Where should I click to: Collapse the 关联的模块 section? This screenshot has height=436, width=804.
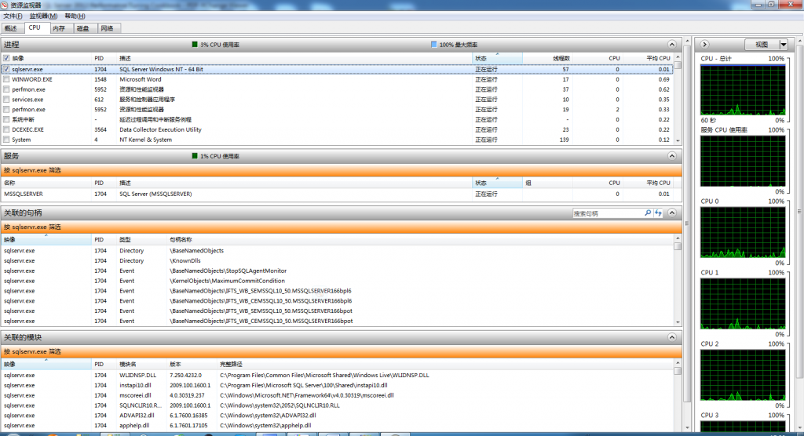point(672,337)
